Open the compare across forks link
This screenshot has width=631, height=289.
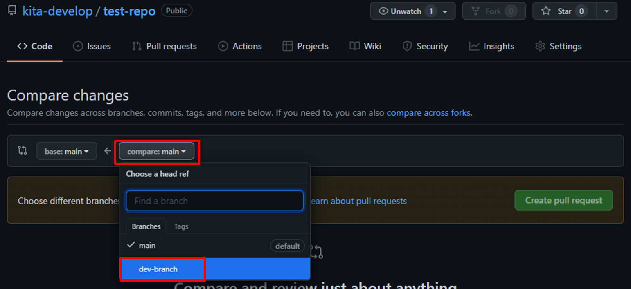click(428, 113)
